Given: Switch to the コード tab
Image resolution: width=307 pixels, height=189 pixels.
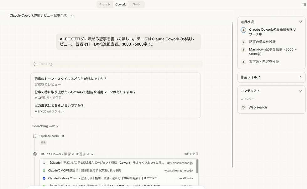Looking at the screenshot, I should tap(136, 4).
